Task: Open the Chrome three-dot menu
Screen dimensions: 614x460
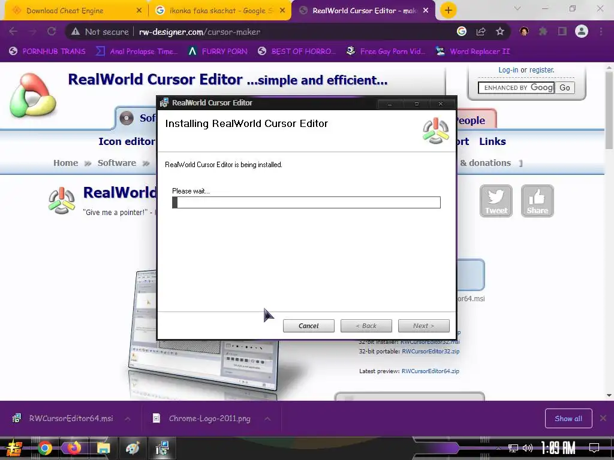Action: (x=601, y=31)
